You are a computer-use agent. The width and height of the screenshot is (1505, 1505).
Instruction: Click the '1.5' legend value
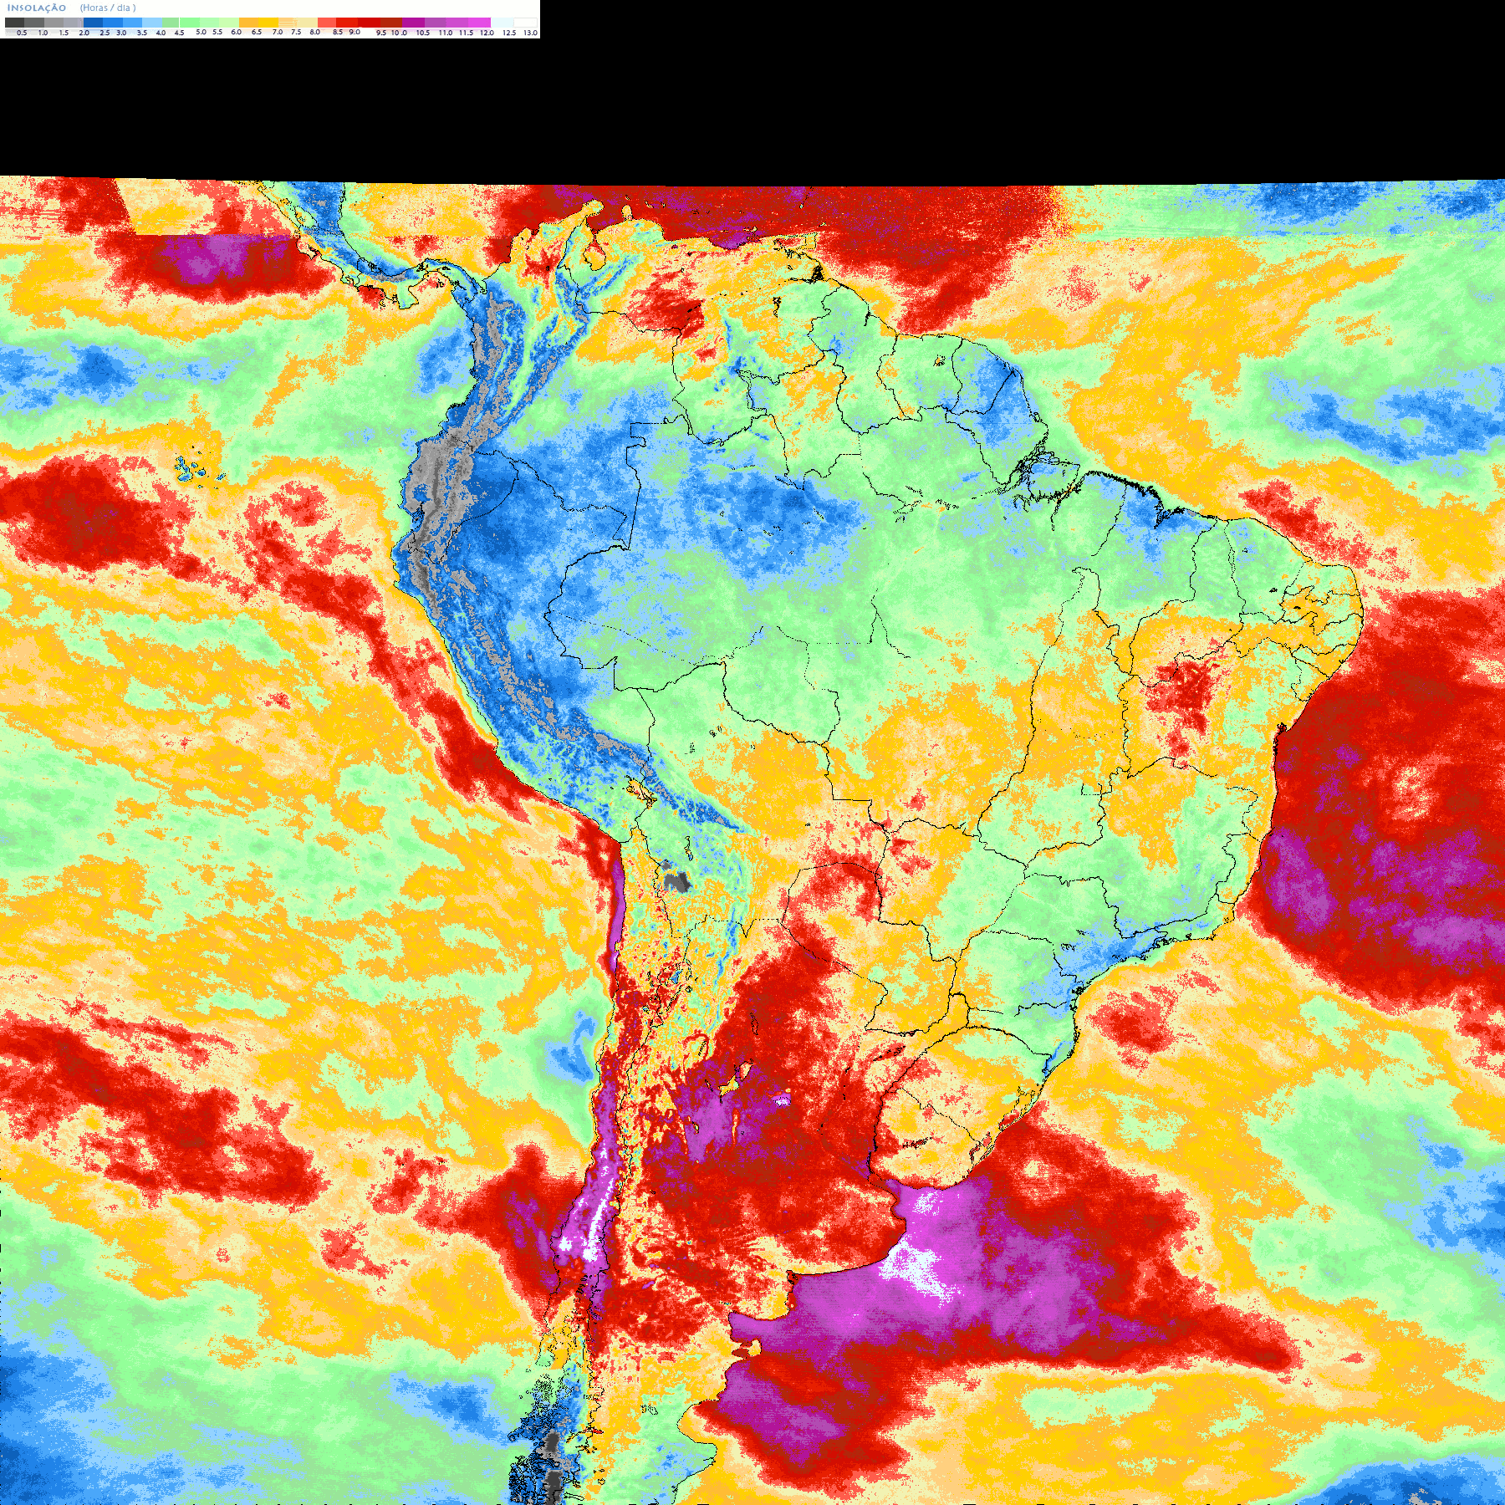pos(64,33)
